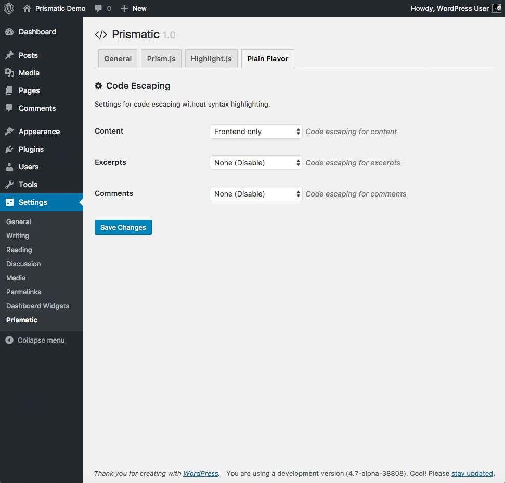Viewport: 505px width, 483px height.
Task: Open Discussion settings
Action: click(x=23, y=264)
